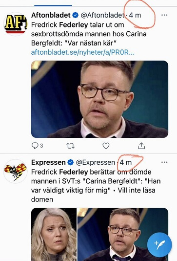View Federley photo in Expressen tweet
The width and height of the screenshot is (177, 261).
tap(123, 235)
